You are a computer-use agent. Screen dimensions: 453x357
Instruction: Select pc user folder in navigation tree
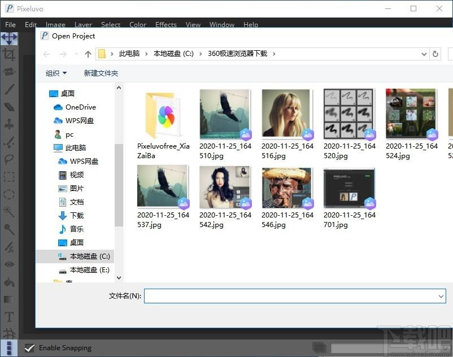[x=64, y=134]
